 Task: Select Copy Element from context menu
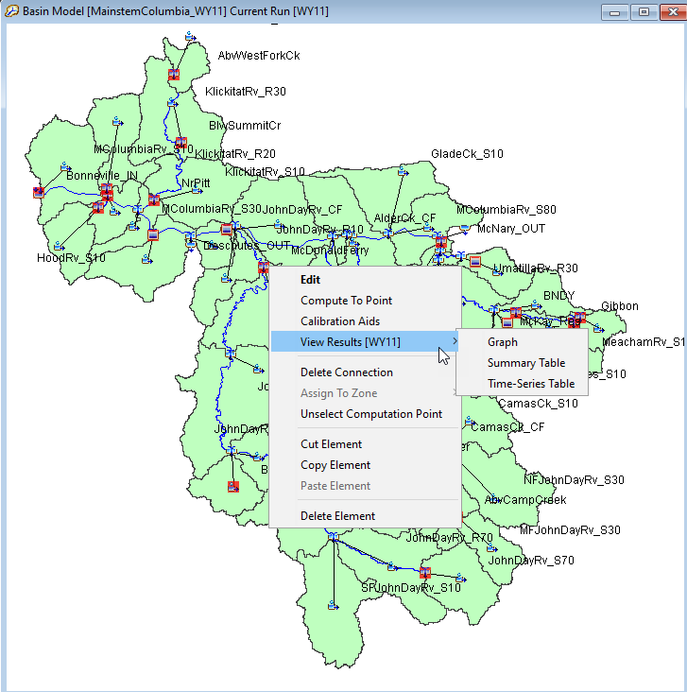(335, 465)
